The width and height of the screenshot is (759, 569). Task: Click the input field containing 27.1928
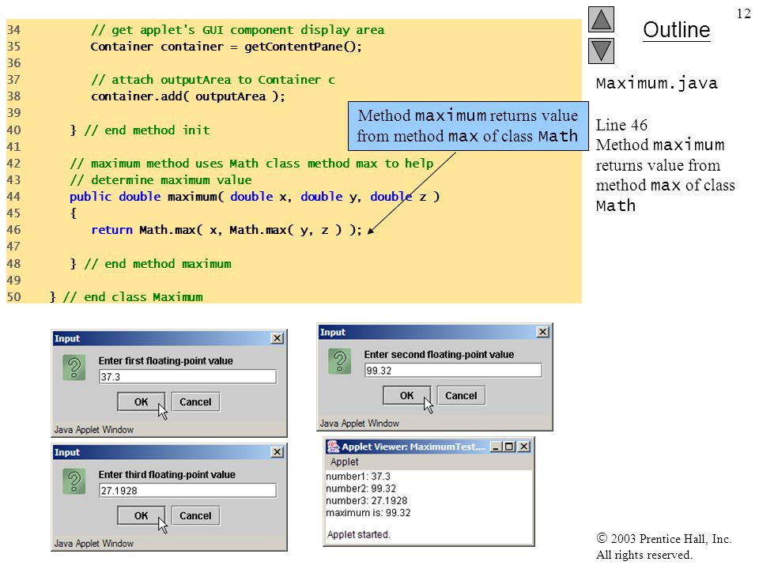187,490
